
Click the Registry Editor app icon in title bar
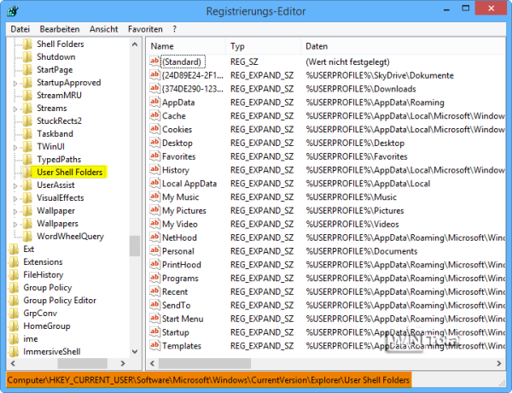(x=13, y=11)
